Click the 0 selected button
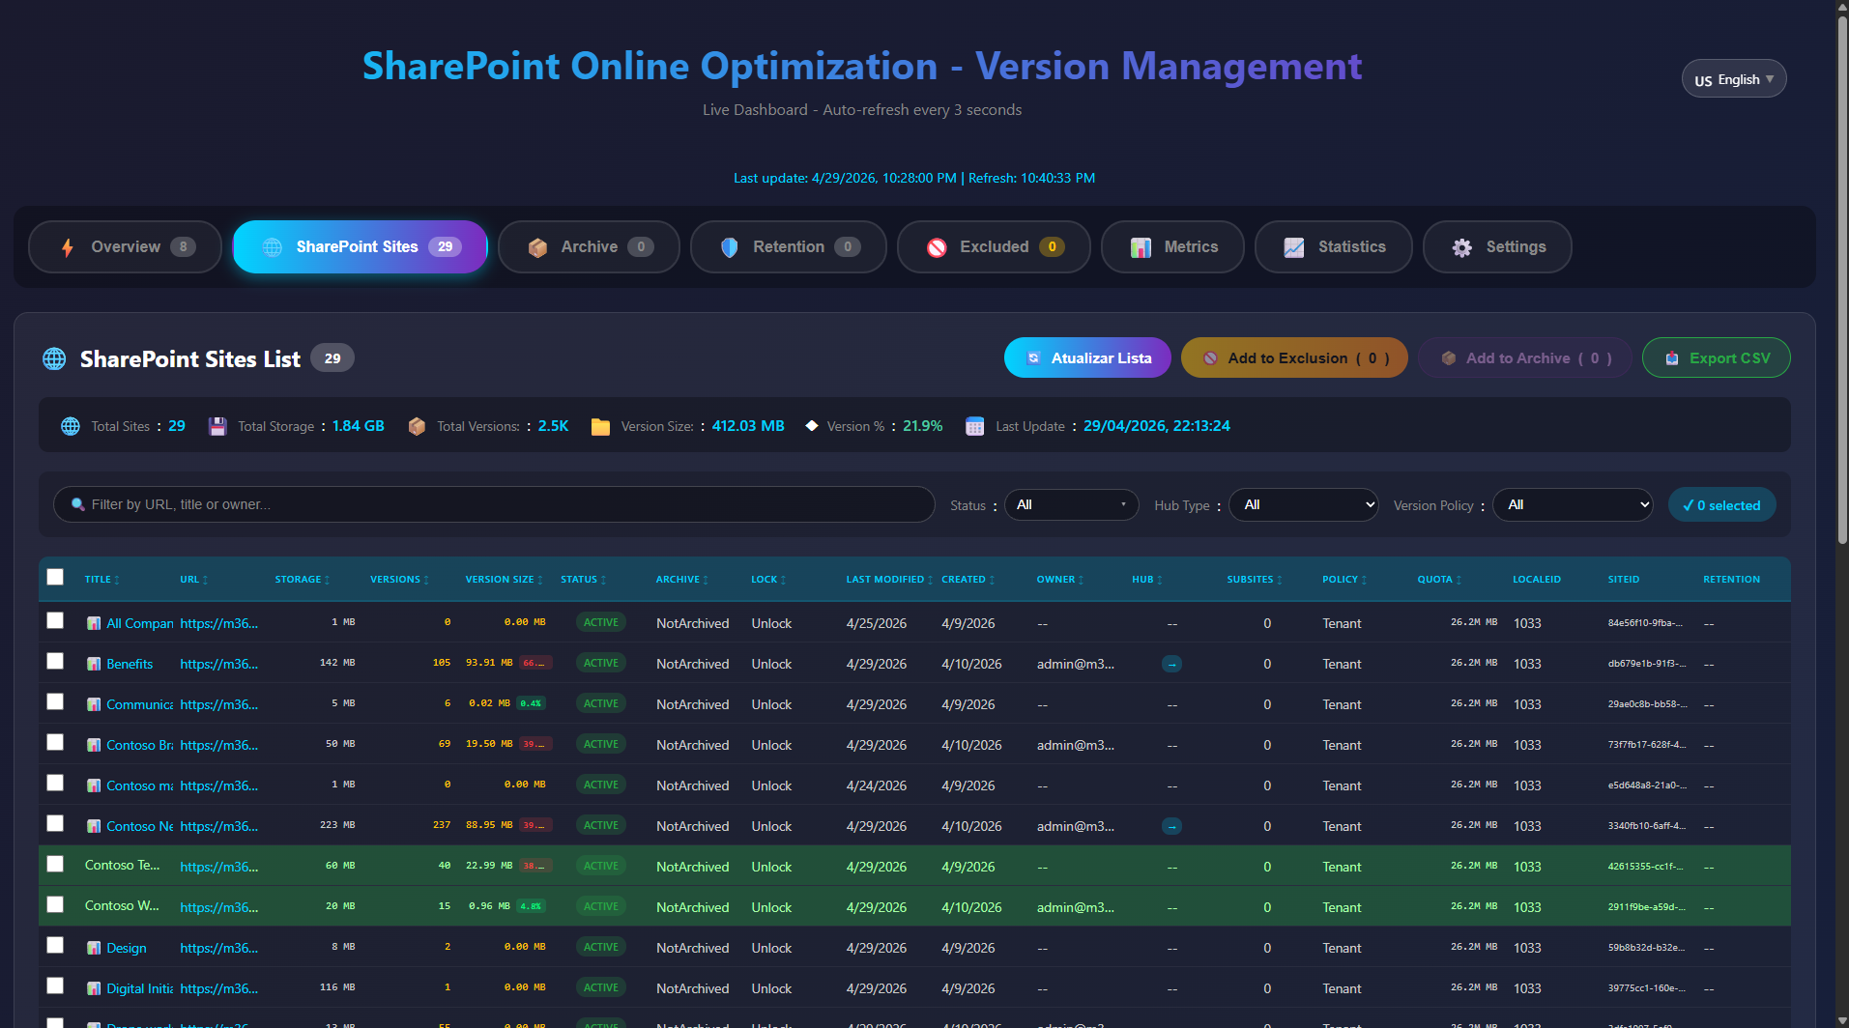This screenshot has height=1028, width=1849. (1721, 504)
